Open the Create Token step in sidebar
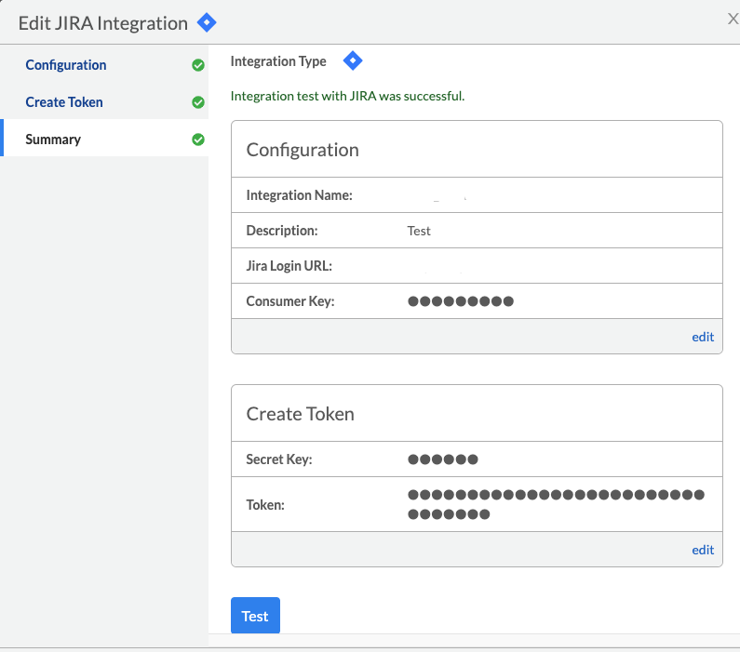740x652 pixels. [x=64, y=102]
